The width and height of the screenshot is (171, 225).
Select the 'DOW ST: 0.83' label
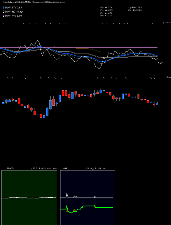(x=13, y=7)
